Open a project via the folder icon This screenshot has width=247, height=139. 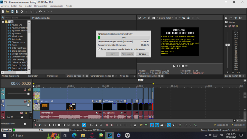pyautogui.click(x=7, y=11)
